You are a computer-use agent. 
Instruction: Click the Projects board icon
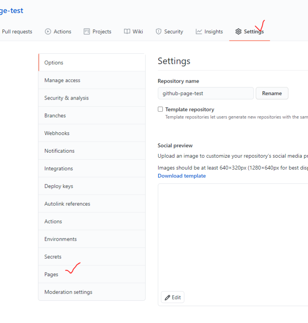click(x=87, y=32)
